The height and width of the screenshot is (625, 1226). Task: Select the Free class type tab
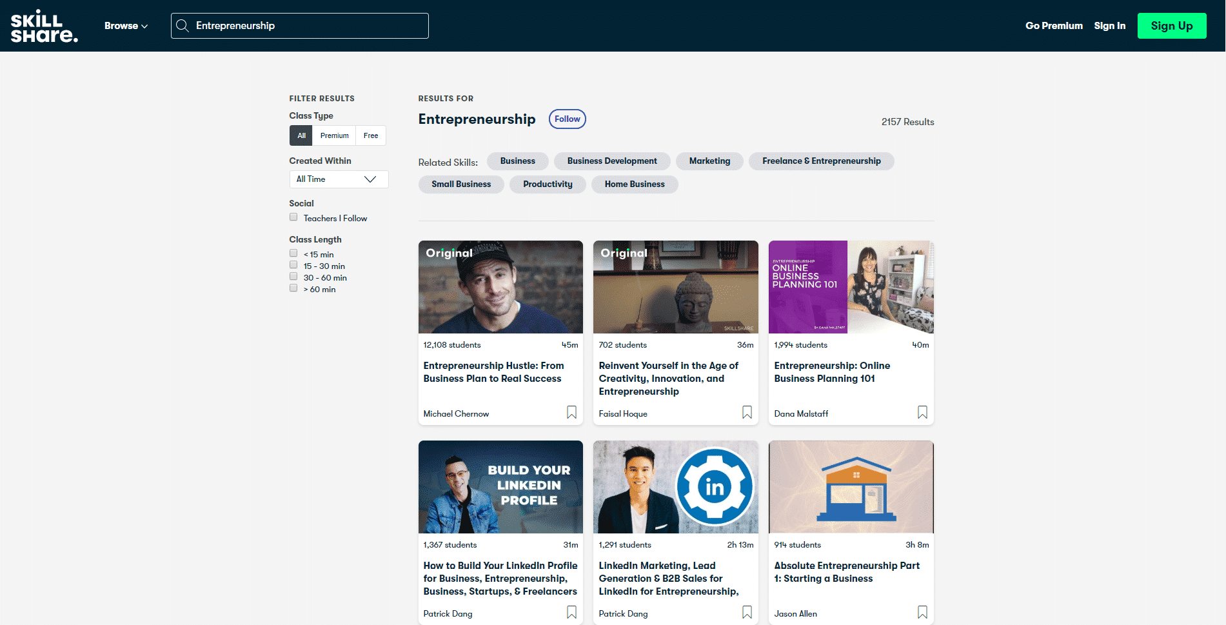[x=371, y=135]
